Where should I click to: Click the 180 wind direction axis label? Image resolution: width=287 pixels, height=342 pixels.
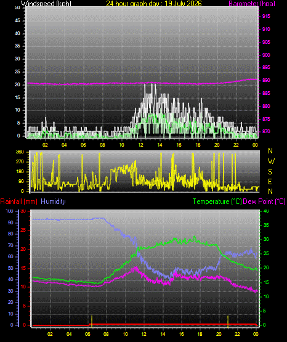pos(20,172)
